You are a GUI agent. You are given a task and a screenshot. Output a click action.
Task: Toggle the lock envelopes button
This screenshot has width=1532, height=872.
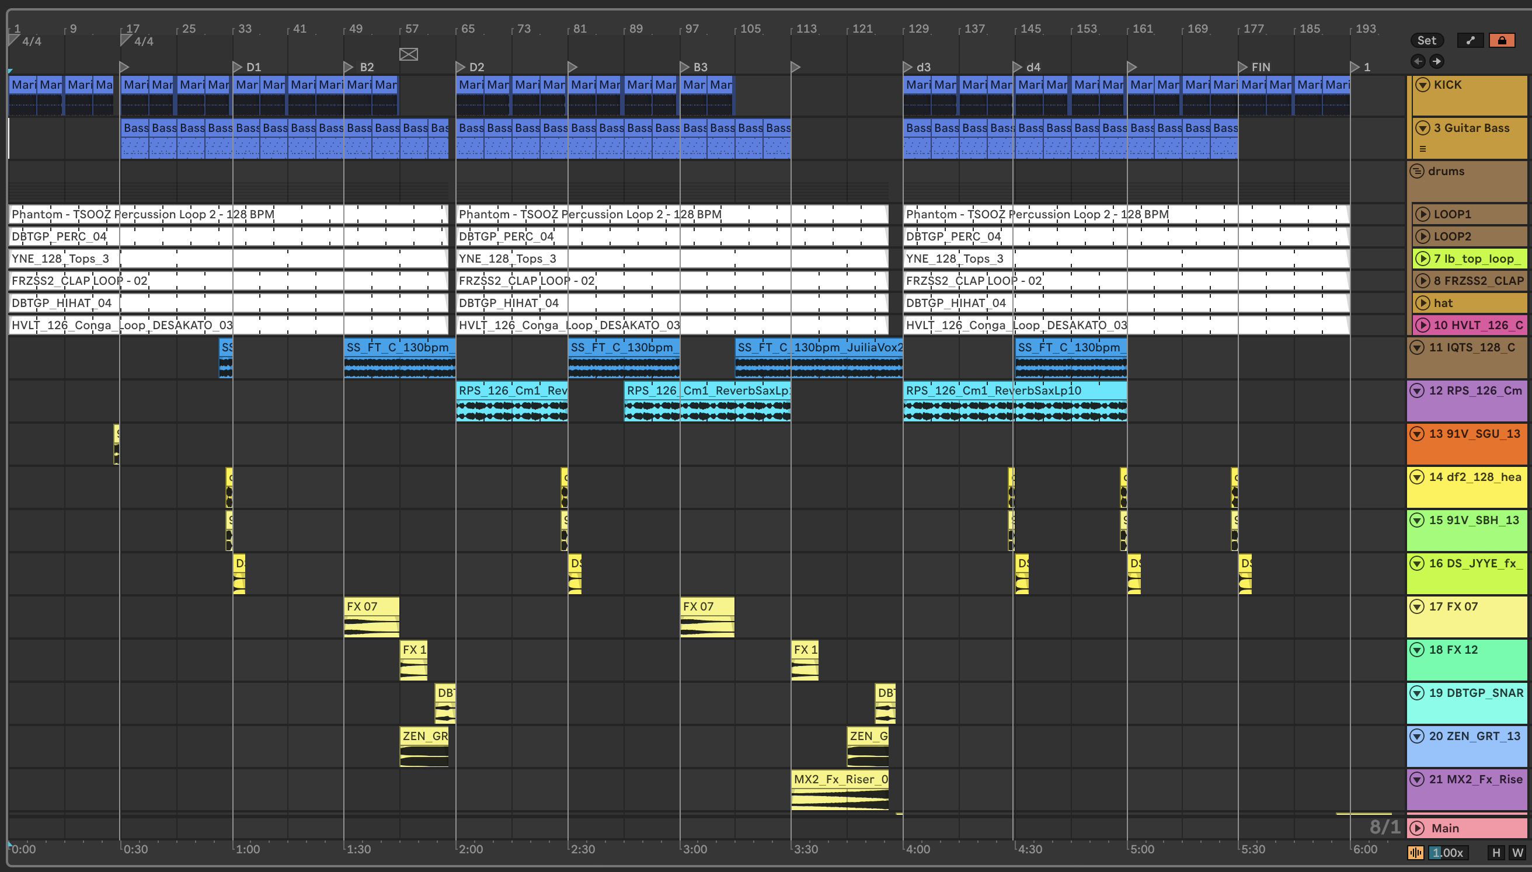click(x=1502, y=40)
